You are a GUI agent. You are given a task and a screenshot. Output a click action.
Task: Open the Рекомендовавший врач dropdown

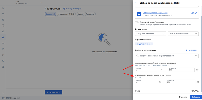(x=183, y=34)
